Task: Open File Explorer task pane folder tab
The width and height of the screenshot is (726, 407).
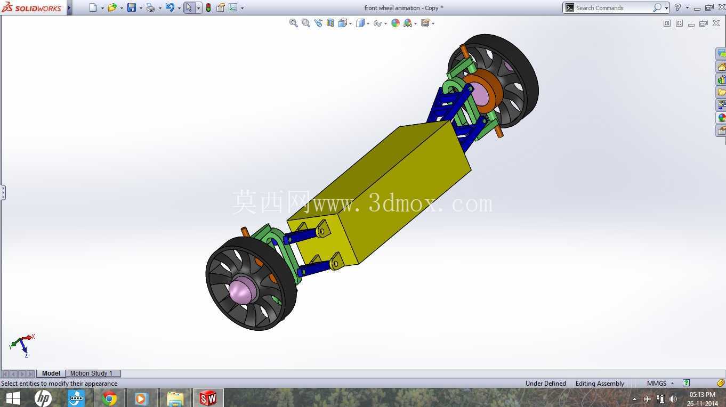Action: [721, 92]
